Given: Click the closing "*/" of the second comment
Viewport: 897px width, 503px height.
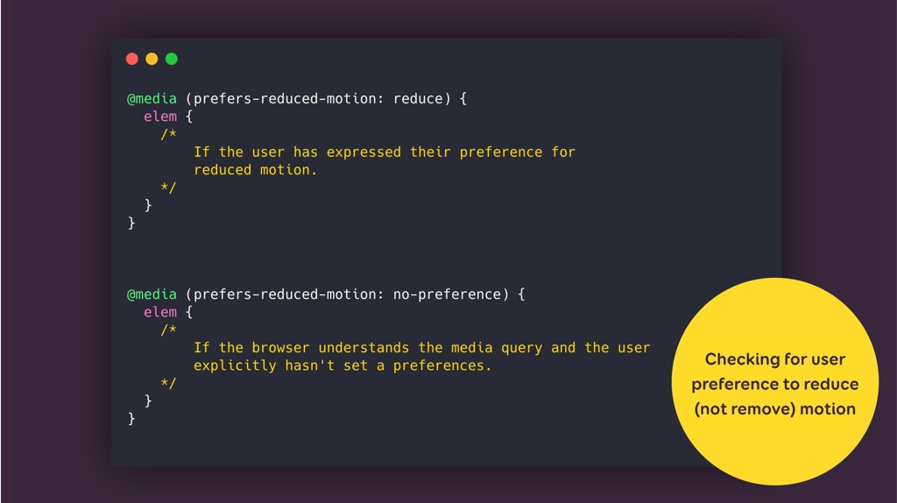Looking at the screenshot, I should point(168,383).
